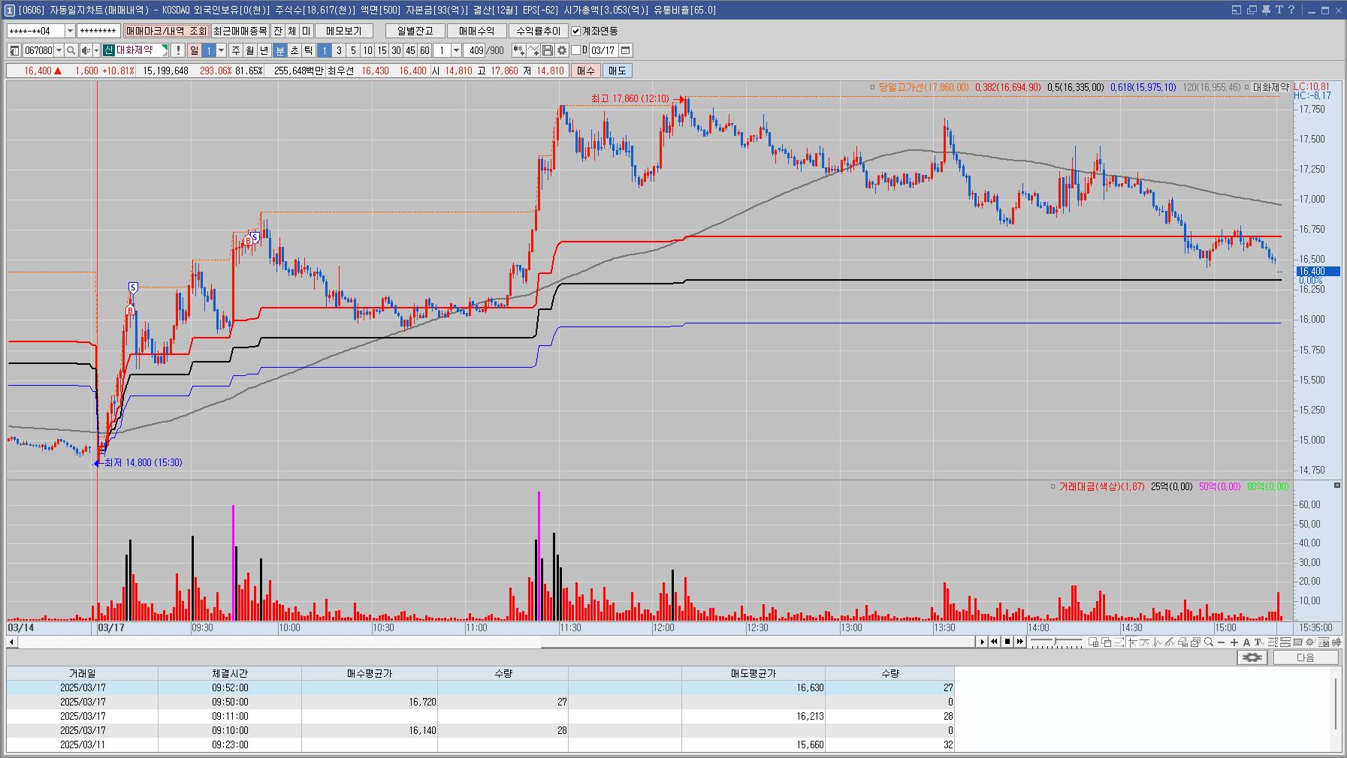The height and width of the screenshot is (758, 1347).
Task: Open the daily period number dropdown arrow
Action: (x=221, y=50)
